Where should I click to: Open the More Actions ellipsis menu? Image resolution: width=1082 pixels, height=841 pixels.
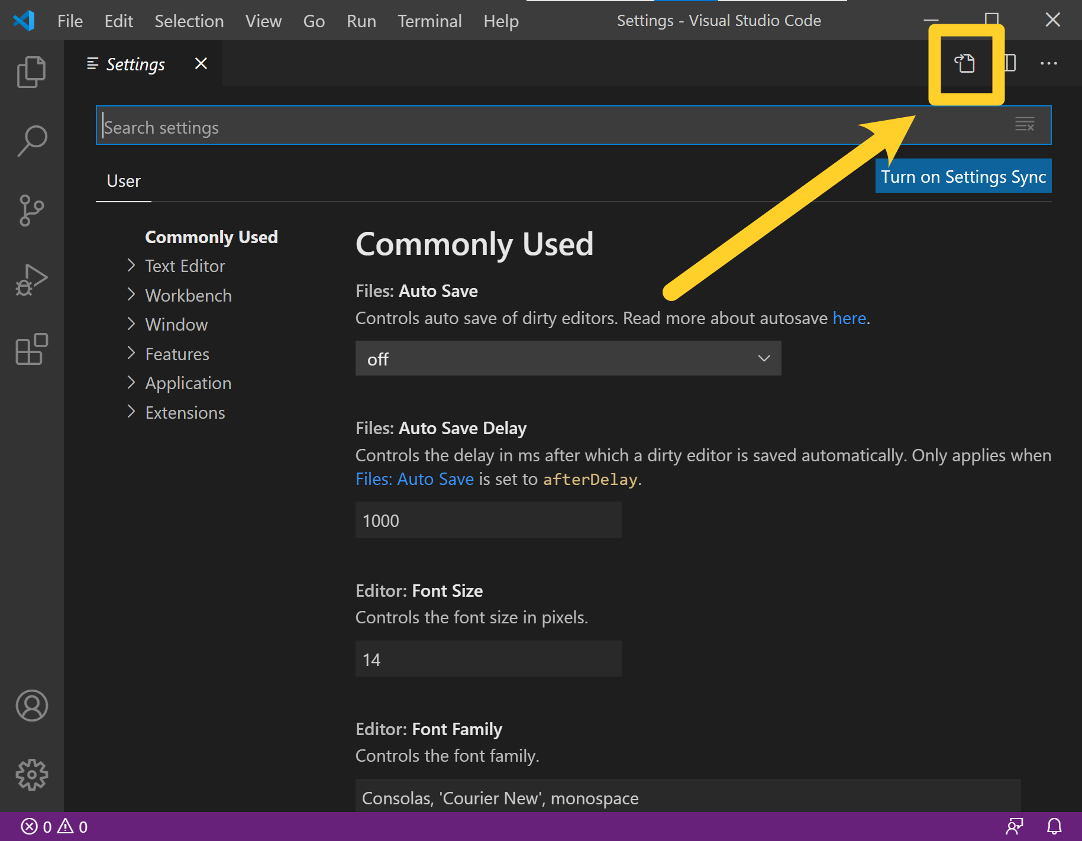click(x=1049, y=63)
